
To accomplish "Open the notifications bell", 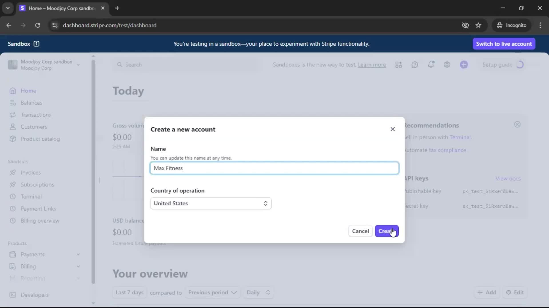I will pyautogui.click(x=431, y=65).
